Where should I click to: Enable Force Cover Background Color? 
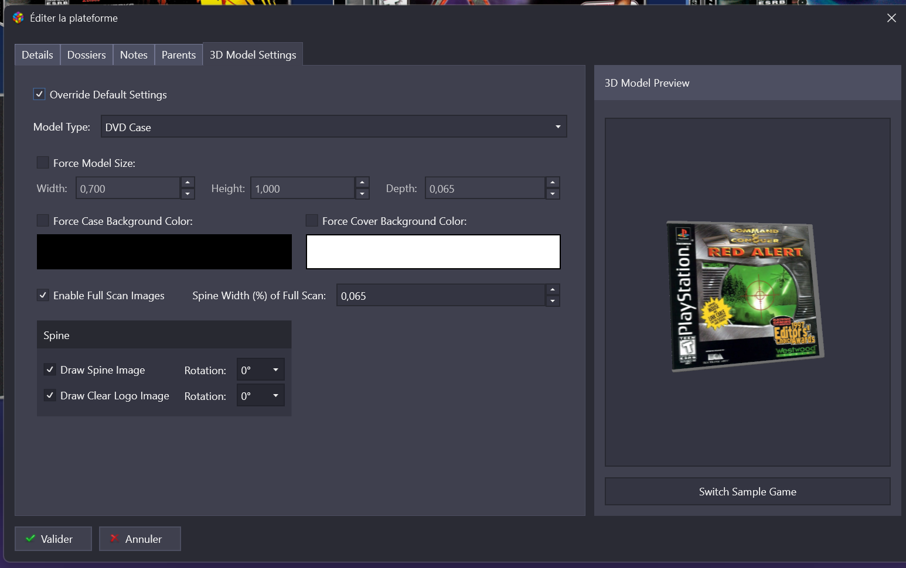(312, 221)
